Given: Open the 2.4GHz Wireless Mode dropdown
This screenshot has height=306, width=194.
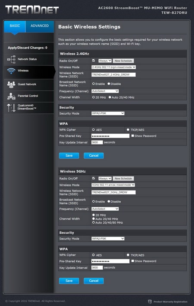Looking at the screenshot, I should point(113,67).
